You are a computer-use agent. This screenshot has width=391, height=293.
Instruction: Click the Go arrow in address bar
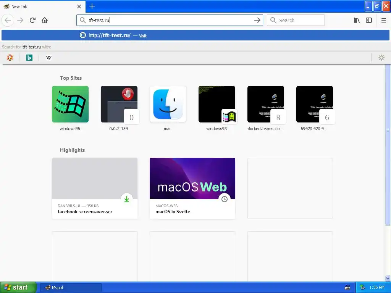[257, 20]
